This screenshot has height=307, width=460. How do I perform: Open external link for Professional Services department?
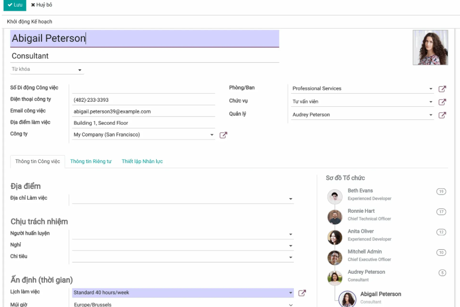coord(442,89)
